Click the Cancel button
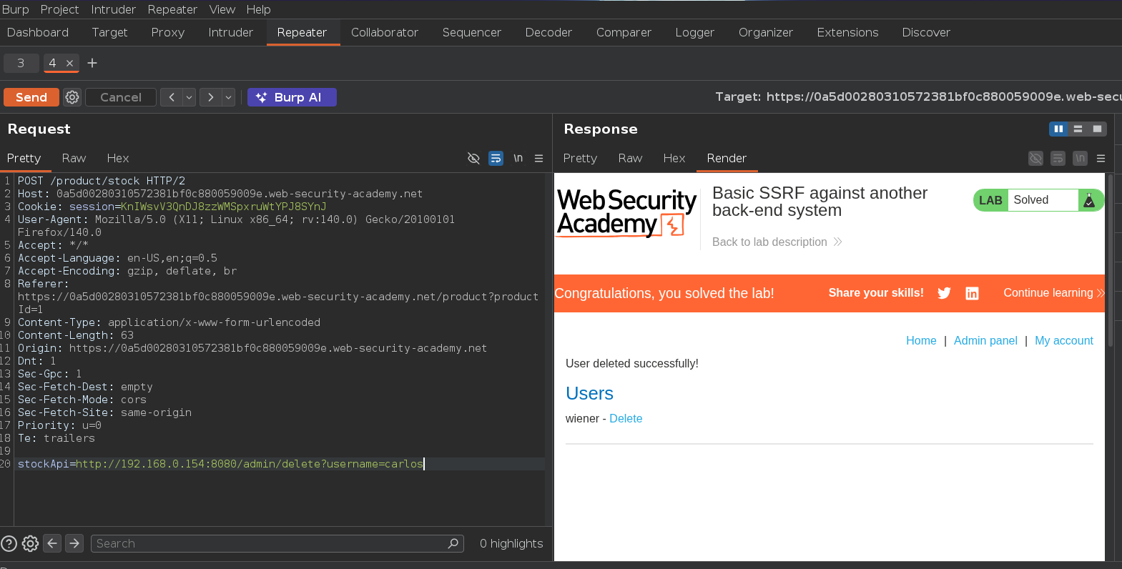Screen dimensions: 1122x569 coord(121,97)
